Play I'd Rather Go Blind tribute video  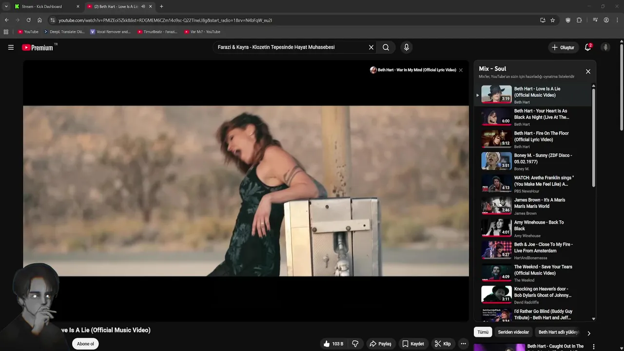[533, 314]
